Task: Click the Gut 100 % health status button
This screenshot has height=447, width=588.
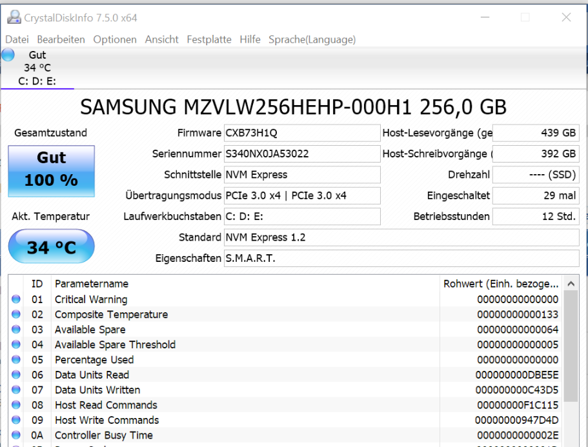Action: click(52, 171)
